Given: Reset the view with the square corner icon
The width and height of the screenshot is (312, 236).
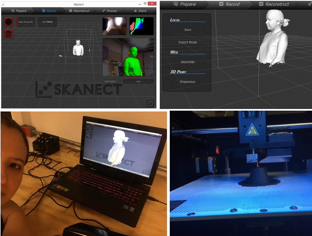Looking at the screenshot, I should point(150,103).
